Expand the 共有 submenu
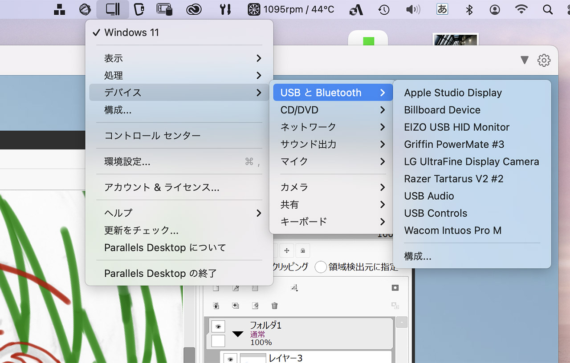 (x=332, y=205)
